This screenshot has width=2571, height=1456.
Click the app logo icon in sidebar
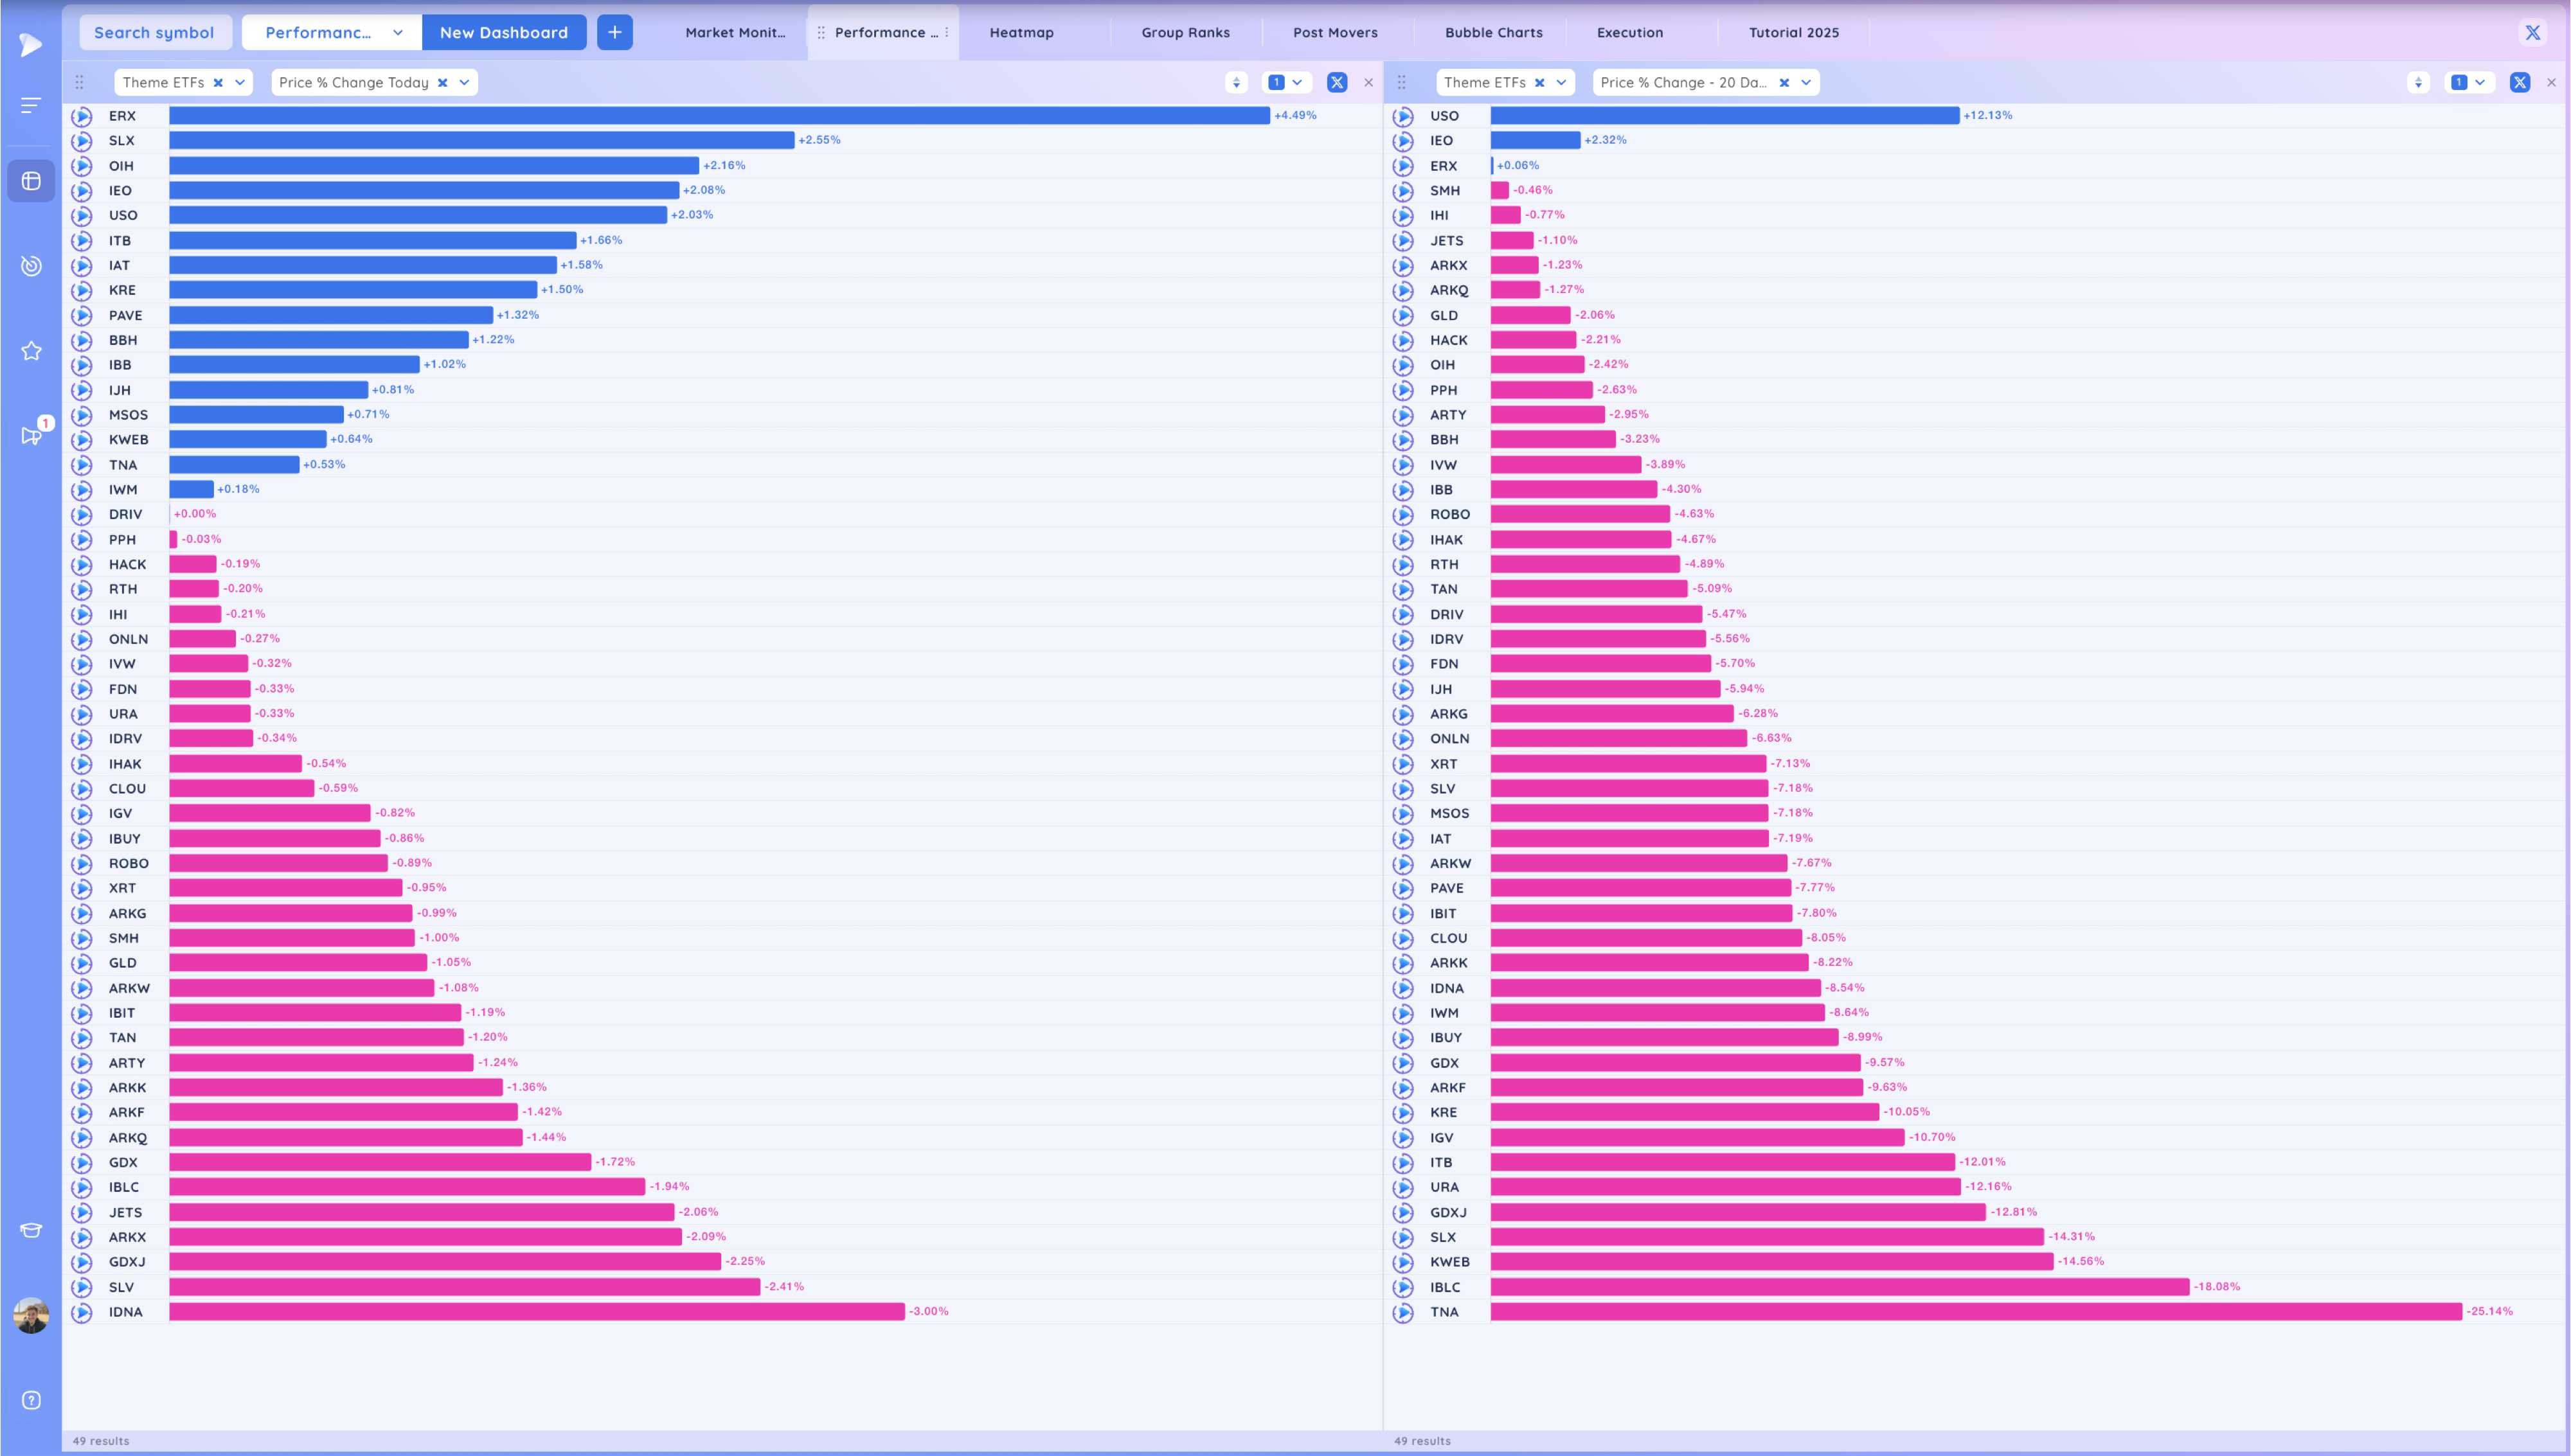click(x=31, y=44)
